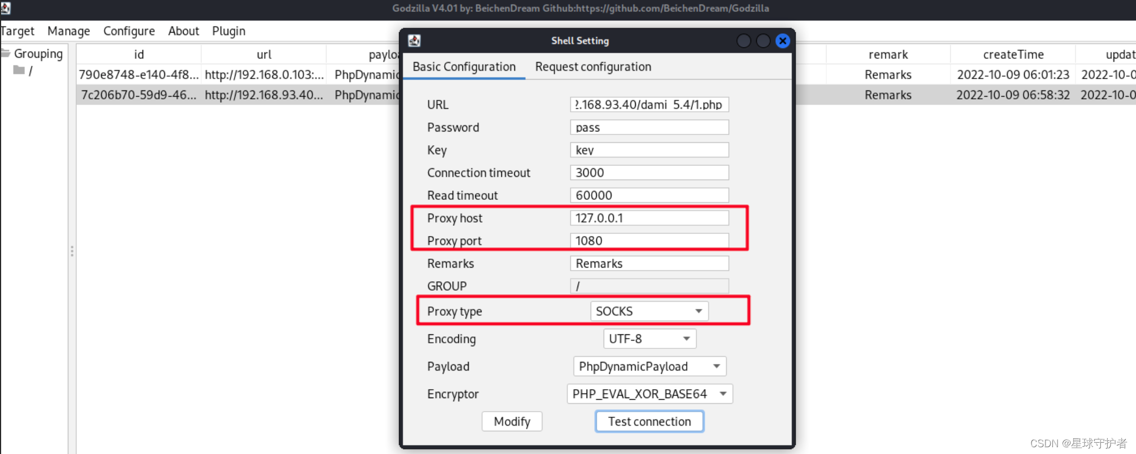Image resolution: width=1136 pixels, height=454 pixels.
Task: Open the Manage menu
Action: (x=68, y=31)
